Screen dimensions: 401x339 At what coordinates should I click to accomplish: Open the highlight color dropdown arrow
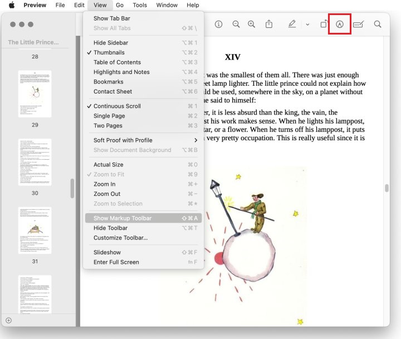(307, 24)
